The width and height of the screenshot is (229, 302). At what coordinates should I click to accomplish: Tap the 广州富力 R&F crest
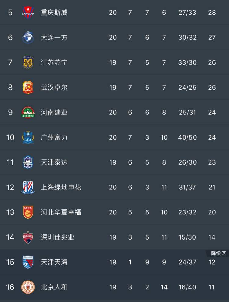pos(28,137)
